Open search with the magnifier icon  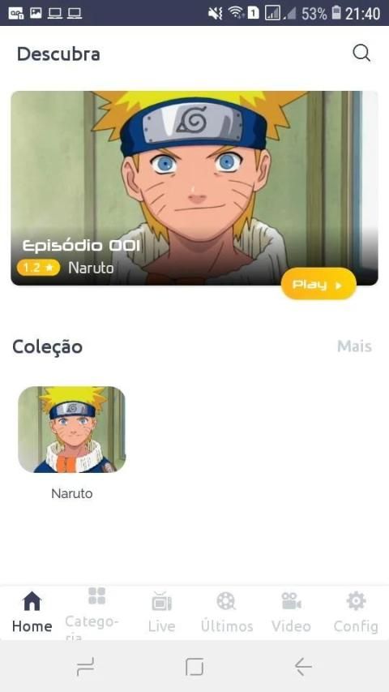[361, 54]
